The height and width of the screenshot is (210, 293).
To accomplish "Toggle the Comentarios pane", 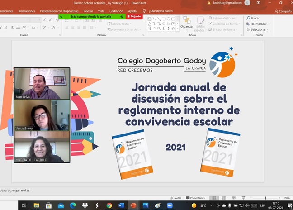I will click(195, 198).
